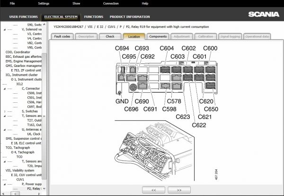Expand the S, Switches tree node
284x196 pixels.
coord(5,111)
